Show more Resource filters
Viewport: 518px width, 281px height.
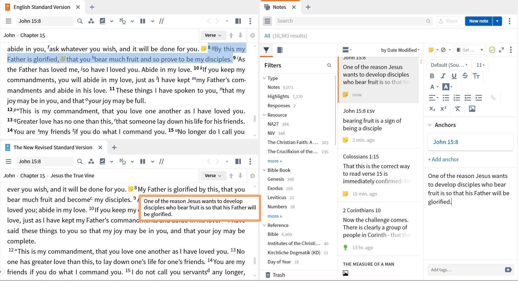(x=274, y=161)
